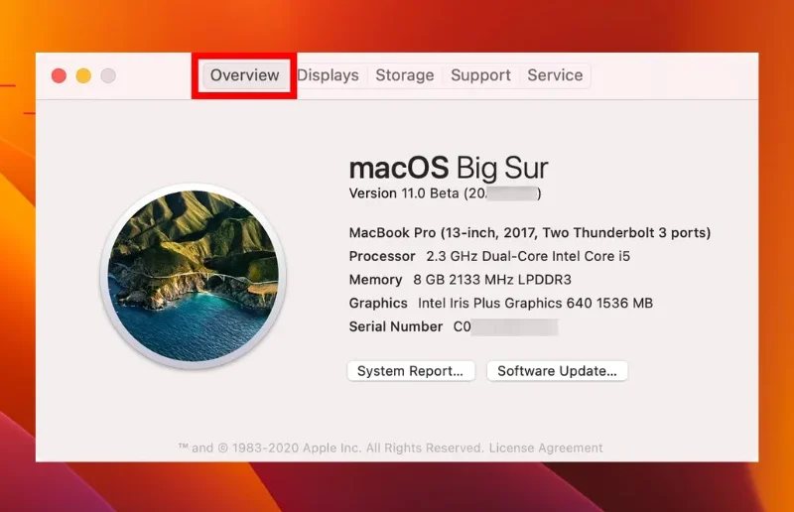Click the Graphics label
794x512 pixels.
(378, 303)
